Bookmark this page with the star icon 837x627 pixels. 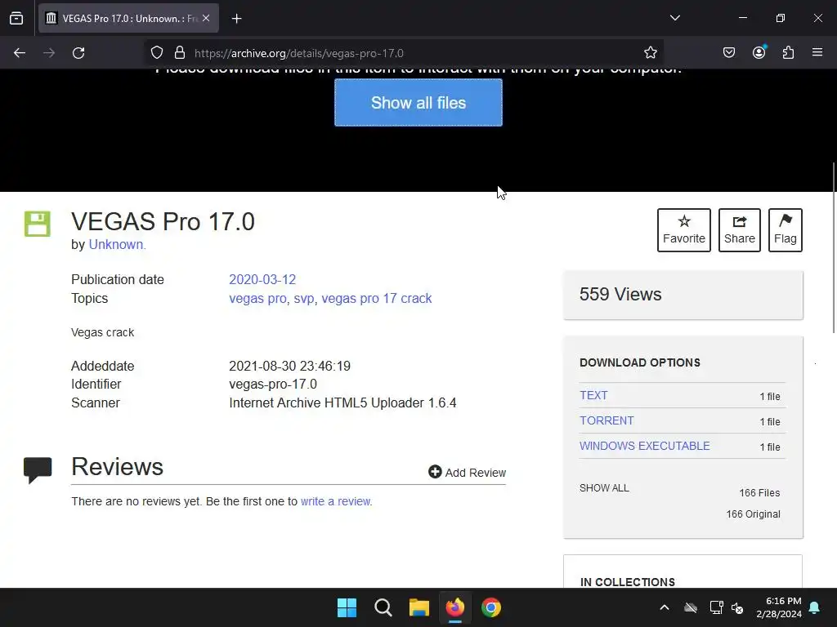pyautogui.click(x=650, y=53)
